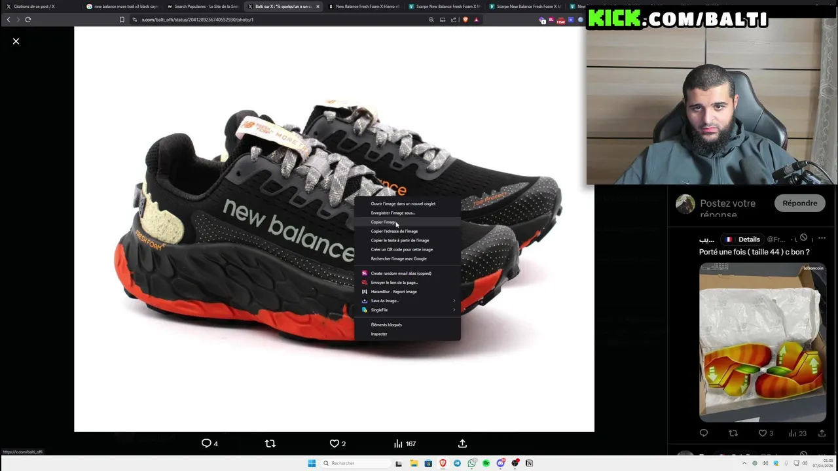
Task: Open the reply's three-dot more menu
Action: 822,238
